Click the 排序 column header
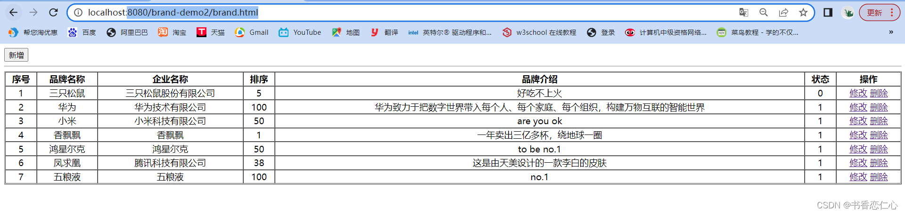This screenshot has height=214, width=905. click(259, 79)
